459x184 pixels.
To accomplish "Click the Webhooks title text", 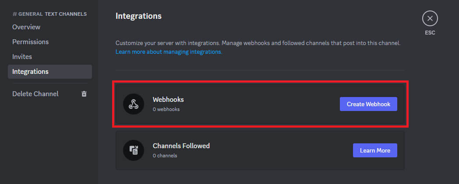I will [168, 100].
